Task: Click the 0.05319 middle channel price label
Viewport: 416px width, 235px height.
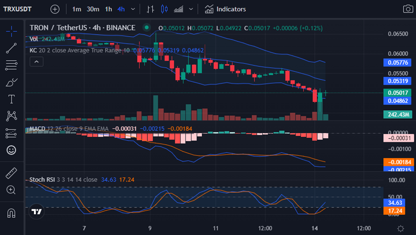Action: 397,81
